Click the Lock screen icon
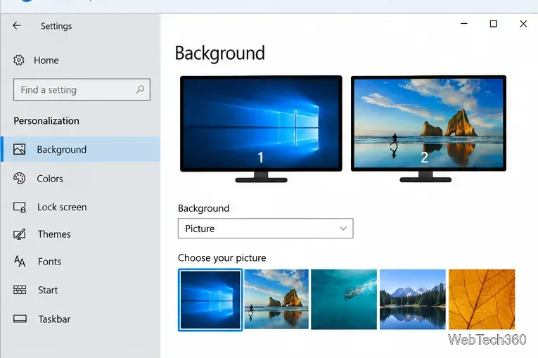This screenshot has height=358, width=538. click(x=20, y=207)
